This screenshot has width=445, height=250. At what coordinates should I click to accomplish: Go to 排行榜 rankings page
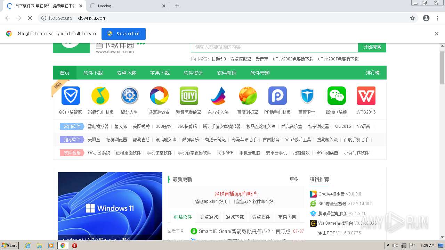[373, 73]
